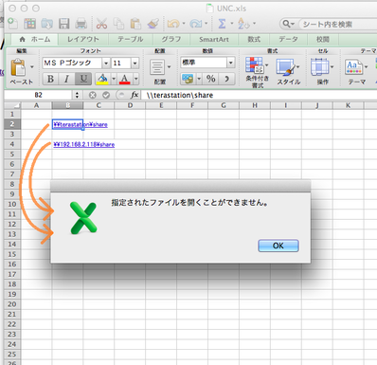Toggle bold formatting
Screen dimensions: 377x365
pyautogui.click(x=50, y=79)
